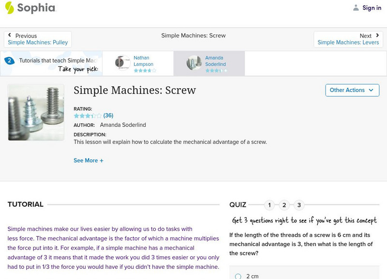The width and height of the screenshot is (387, 279).
Task: Open the Other Actions dropdown
Action: 352,90
